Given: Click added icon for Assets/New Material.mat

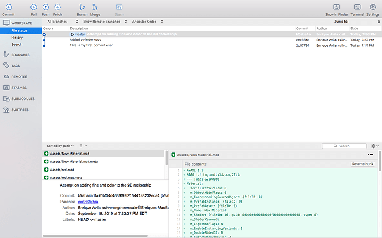Looking at the screenshot, I should pyautogui.click(x=46, y=154).
